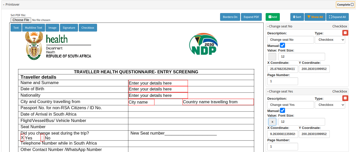The image size is (356, 152).
Task: Collapse the Change seat No panel
Action: 280,26
